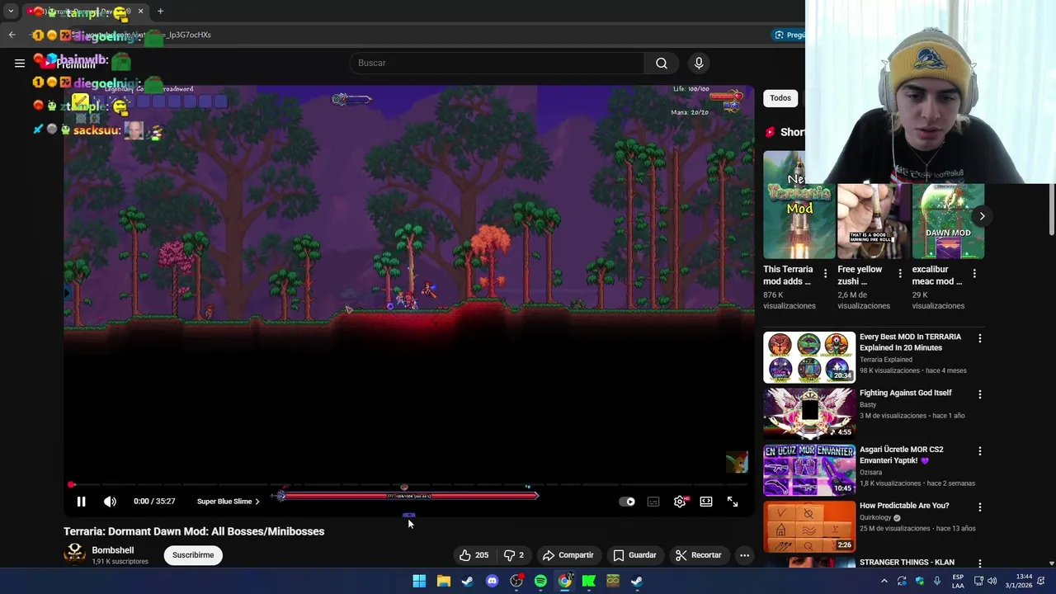The image size is (1056, 594).
Task: Open the player settings gear
Action: click(x=680, y=502)
